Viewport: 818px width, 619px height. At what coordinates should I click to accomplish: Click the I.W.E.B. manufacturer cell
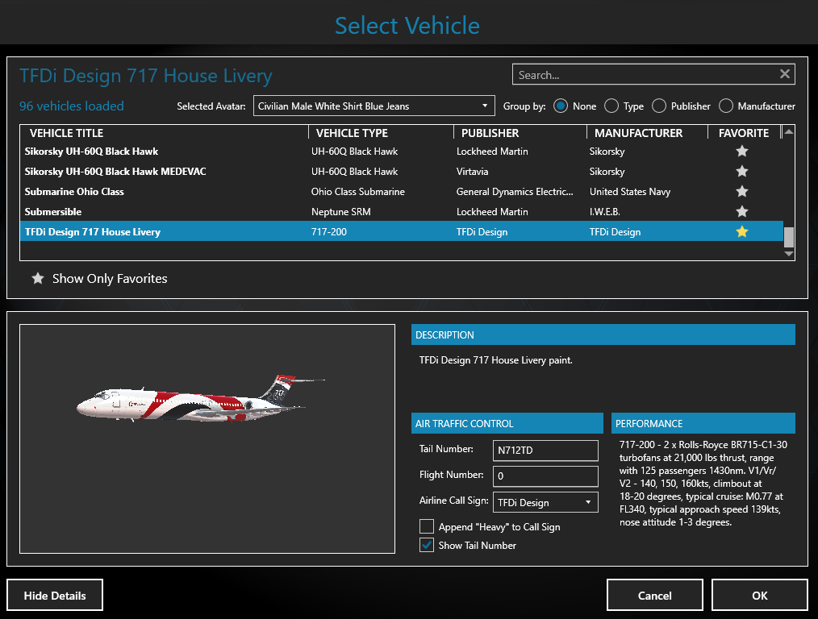pos(605,211)
